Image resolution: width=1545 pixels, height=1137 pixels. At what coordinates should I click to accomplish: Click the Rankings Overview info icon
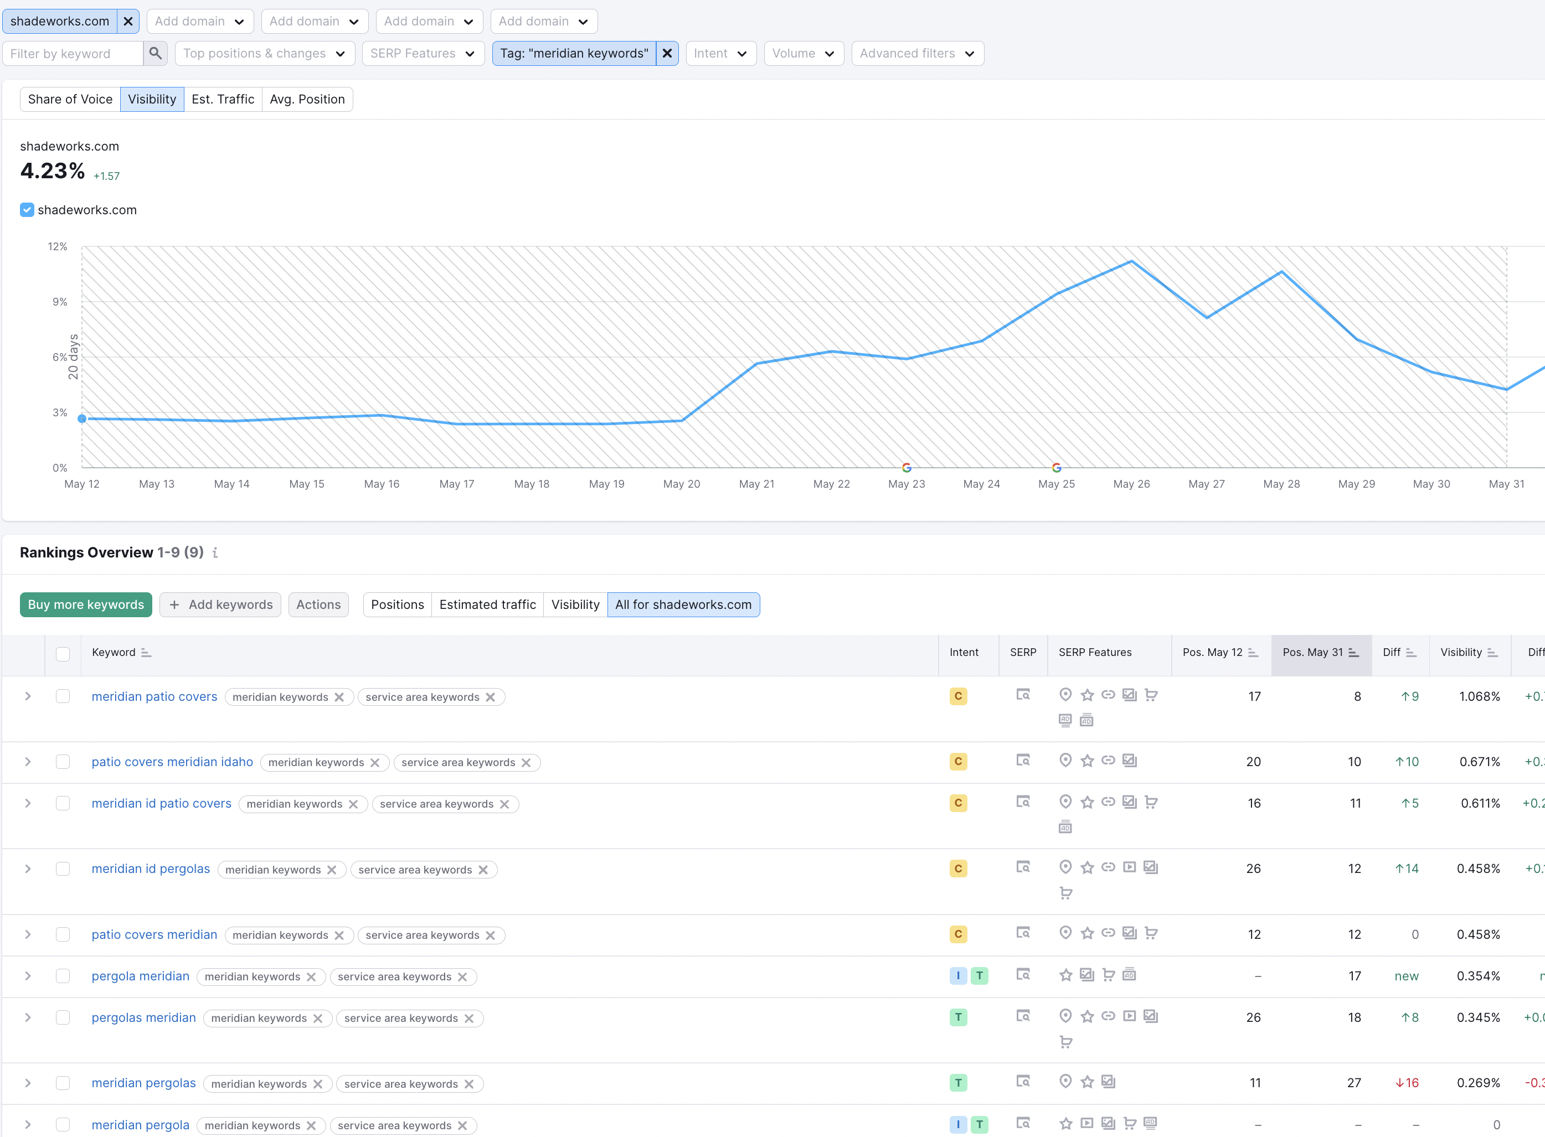(215, 552)
